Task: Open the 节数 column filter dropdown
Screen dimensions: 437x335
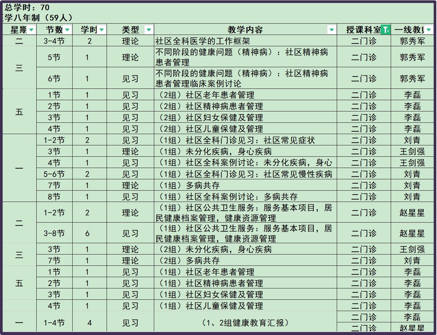Action: click(67, 30)
